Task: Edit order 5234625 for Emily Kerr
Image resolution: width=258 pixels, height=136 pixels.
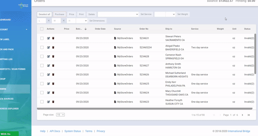Action: pos(48,84)
